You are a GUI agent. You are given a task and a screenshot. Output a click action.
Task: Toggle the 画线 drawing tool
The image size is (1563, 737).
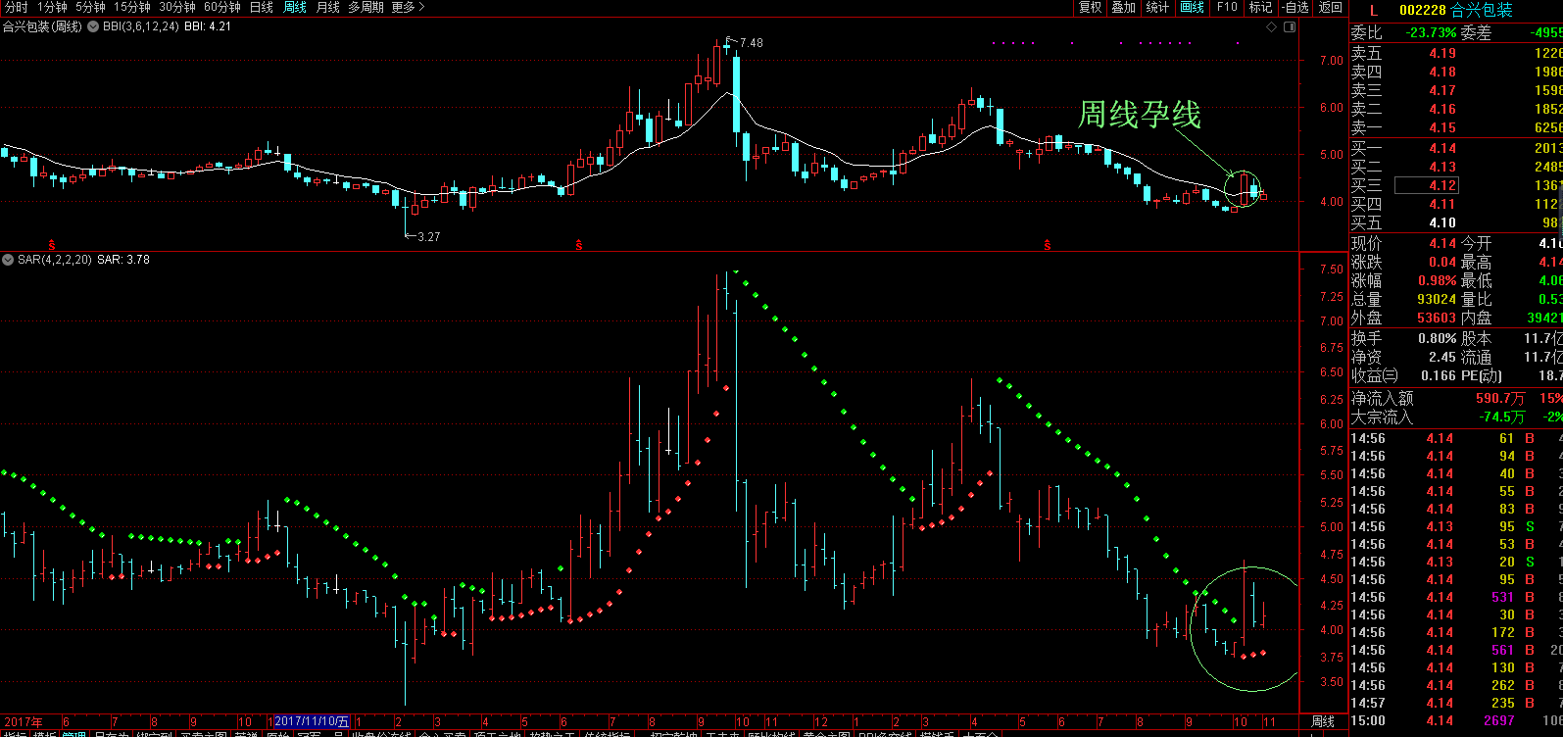point(1193,7)
